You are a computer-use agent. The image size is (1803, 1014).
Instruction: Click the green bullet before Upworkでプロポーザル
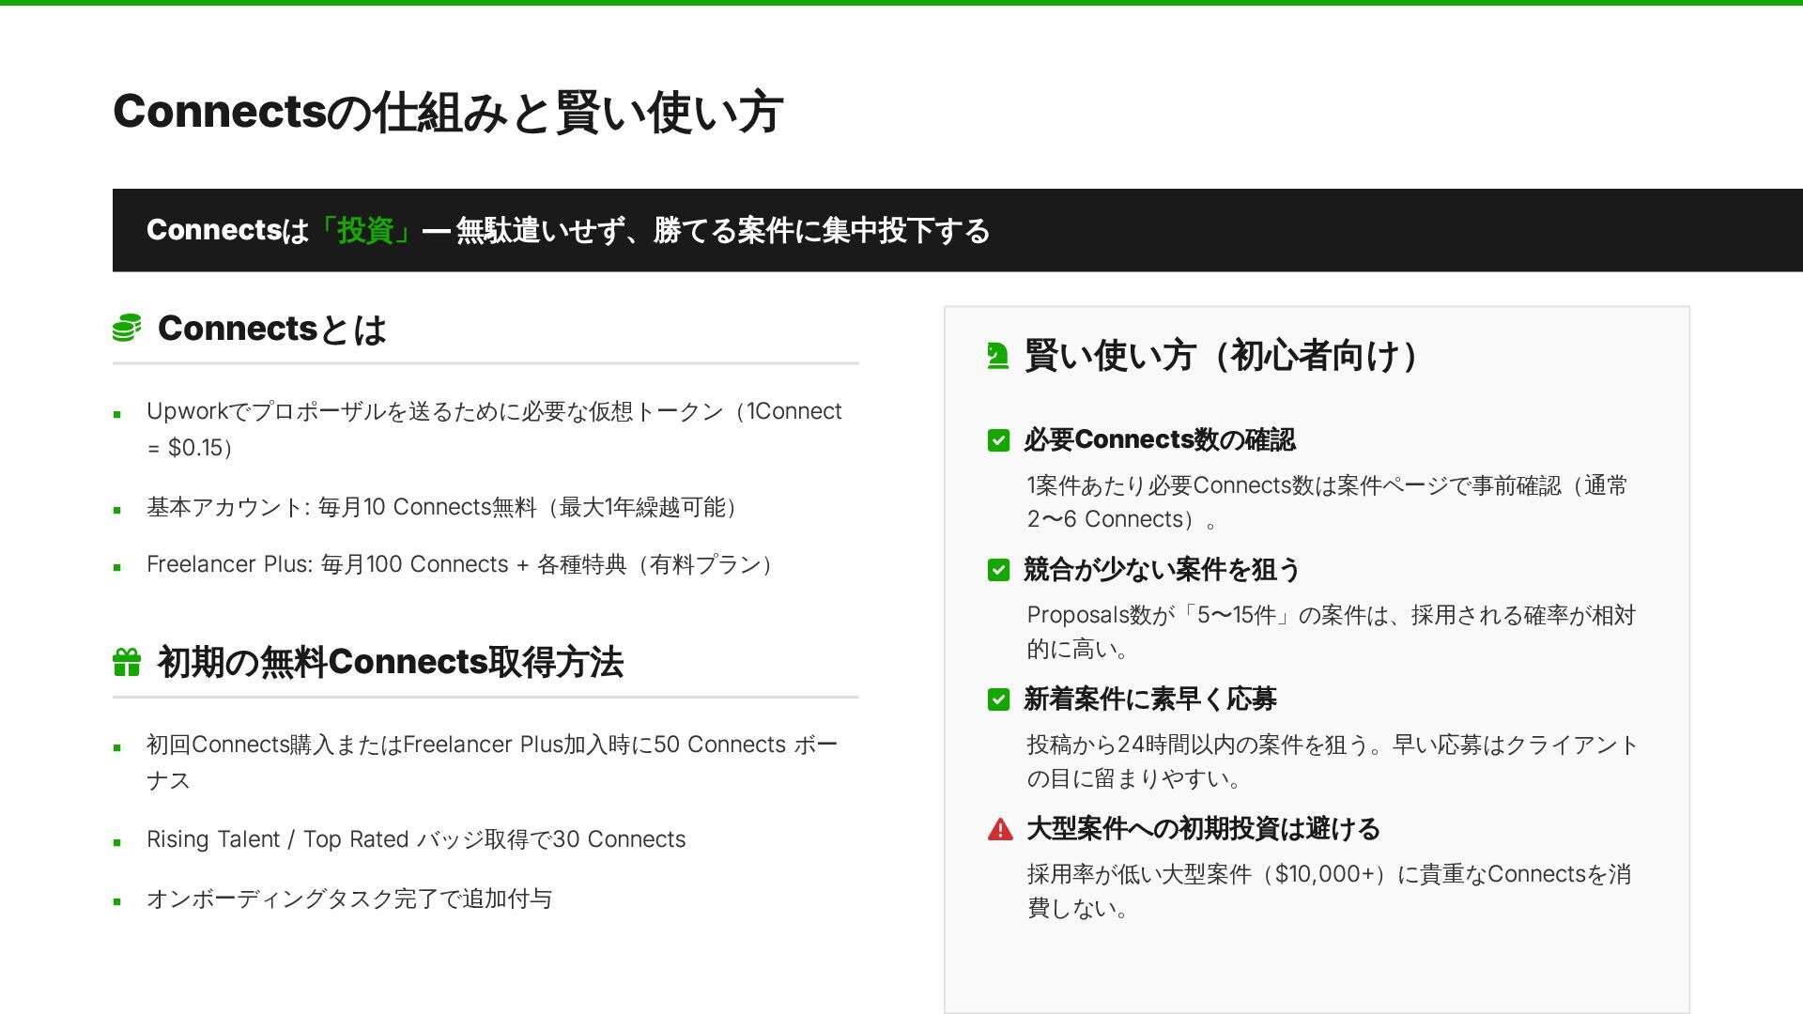tap(117, 414)
